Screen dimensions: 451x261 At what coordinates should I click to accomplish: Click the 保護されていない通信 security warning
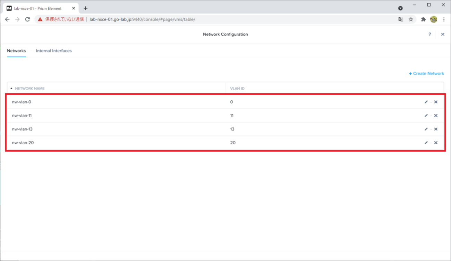pyautogui.click(x=63, y=19)
